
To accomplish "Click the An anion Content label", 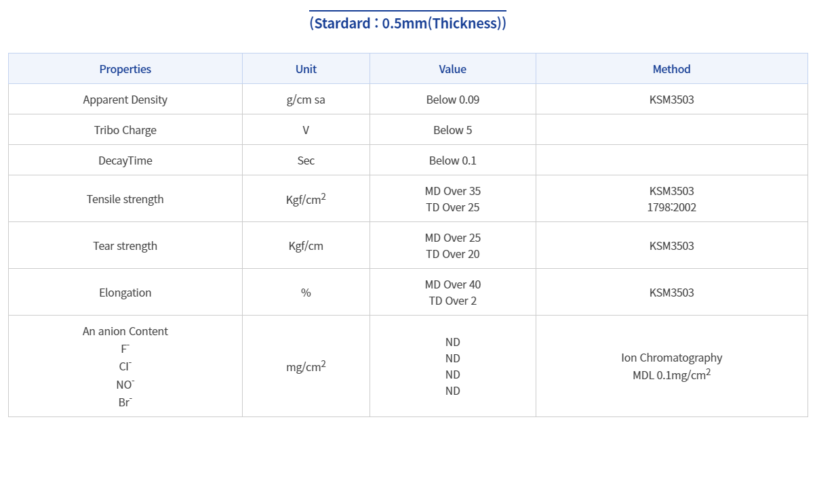I will 125,331.
